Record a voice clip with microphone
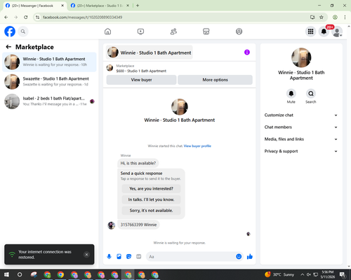The height and width of the screenshot is (280, 351). 109,257
